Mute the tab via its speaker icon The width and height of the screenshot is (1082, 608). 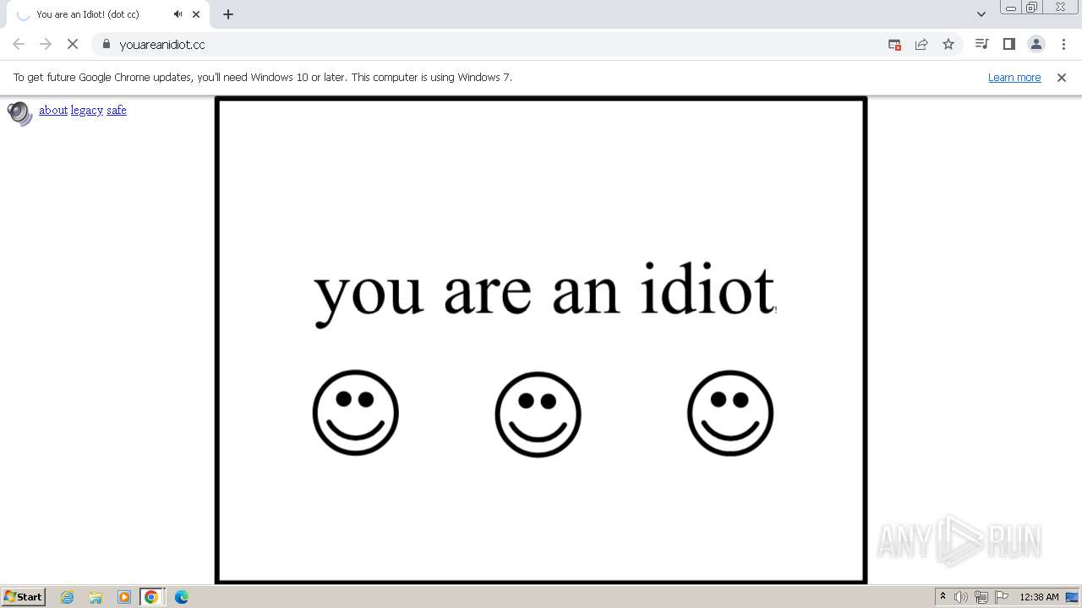178,14
